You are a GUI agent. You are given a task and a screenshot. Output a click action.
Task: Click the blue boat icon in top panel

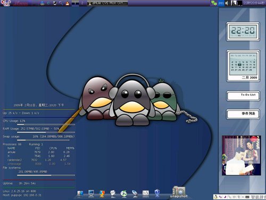(x=42, y=3)
